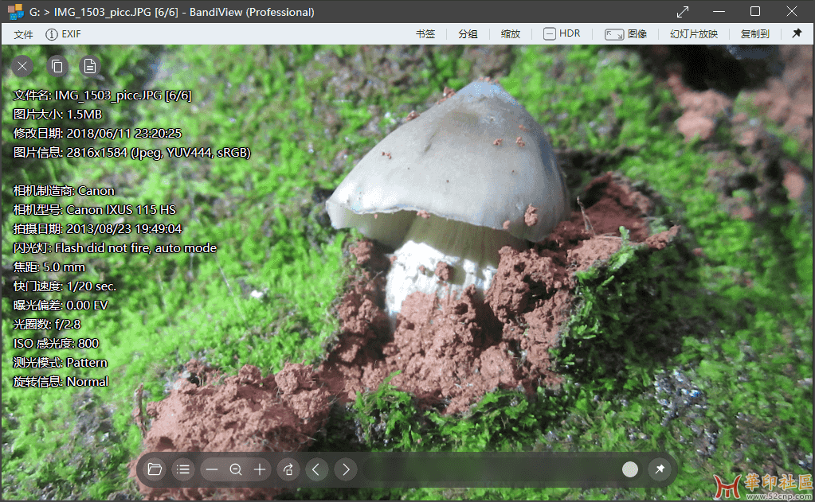815x502 pixels.
Task: Open folder icon in bottom toolbar
Action: point(155,469)
